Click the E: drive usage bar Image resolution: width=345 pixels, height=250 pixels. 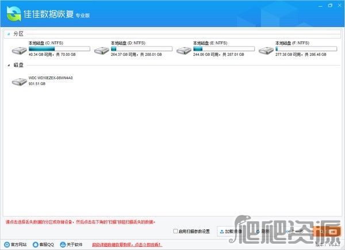tap(224, 49)
